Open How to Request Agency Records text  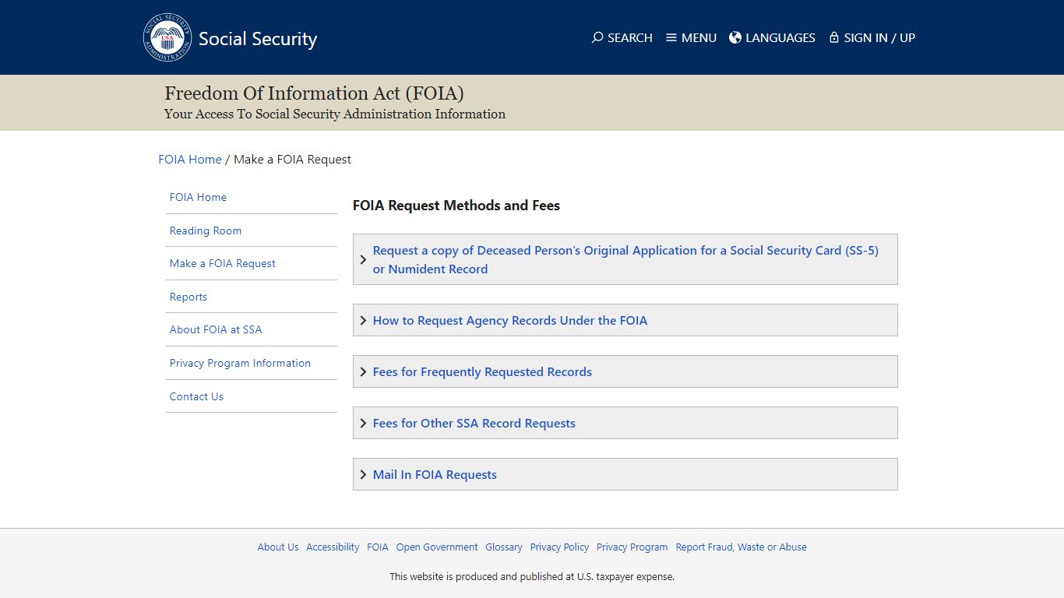510,320
